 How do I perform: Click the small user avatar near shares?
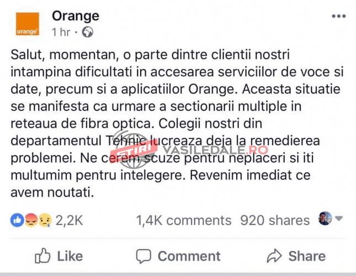(x=325, y=218)
